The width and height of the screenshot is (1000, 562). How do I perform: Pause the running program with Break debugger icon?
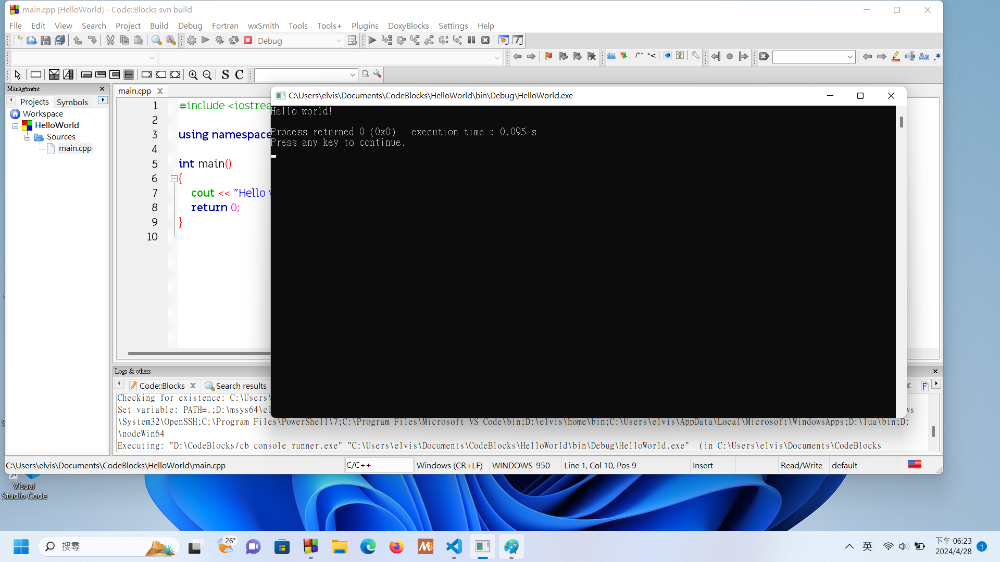471,40
